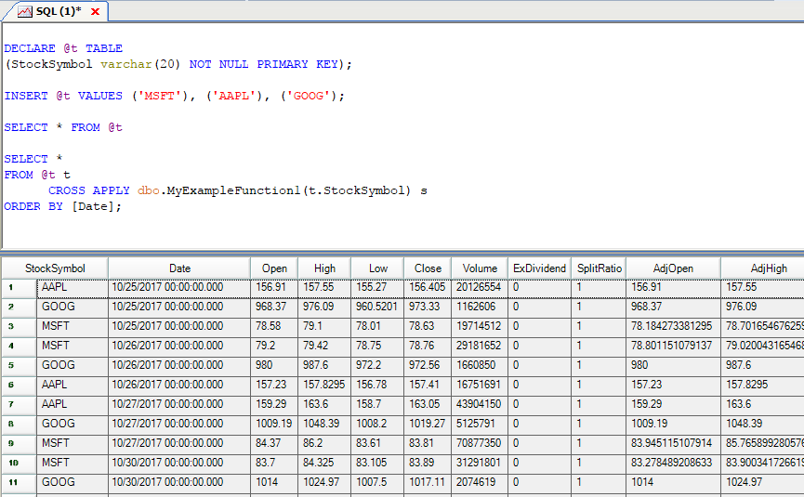Screen dimensions: 804x497
Task: Click the Low value 960.5201
Action: [378, 307]
